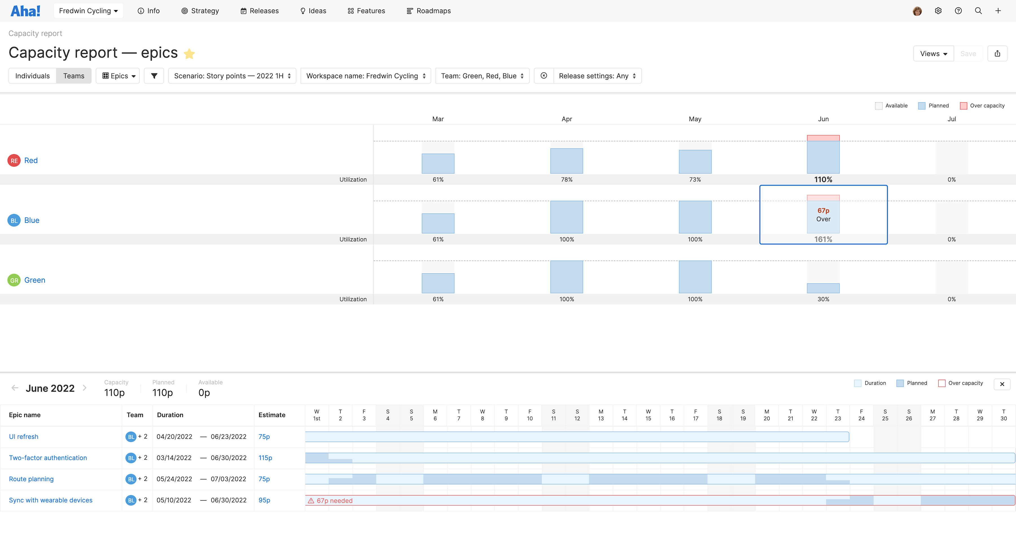Click the Aha! logo

tap(25, 10)
